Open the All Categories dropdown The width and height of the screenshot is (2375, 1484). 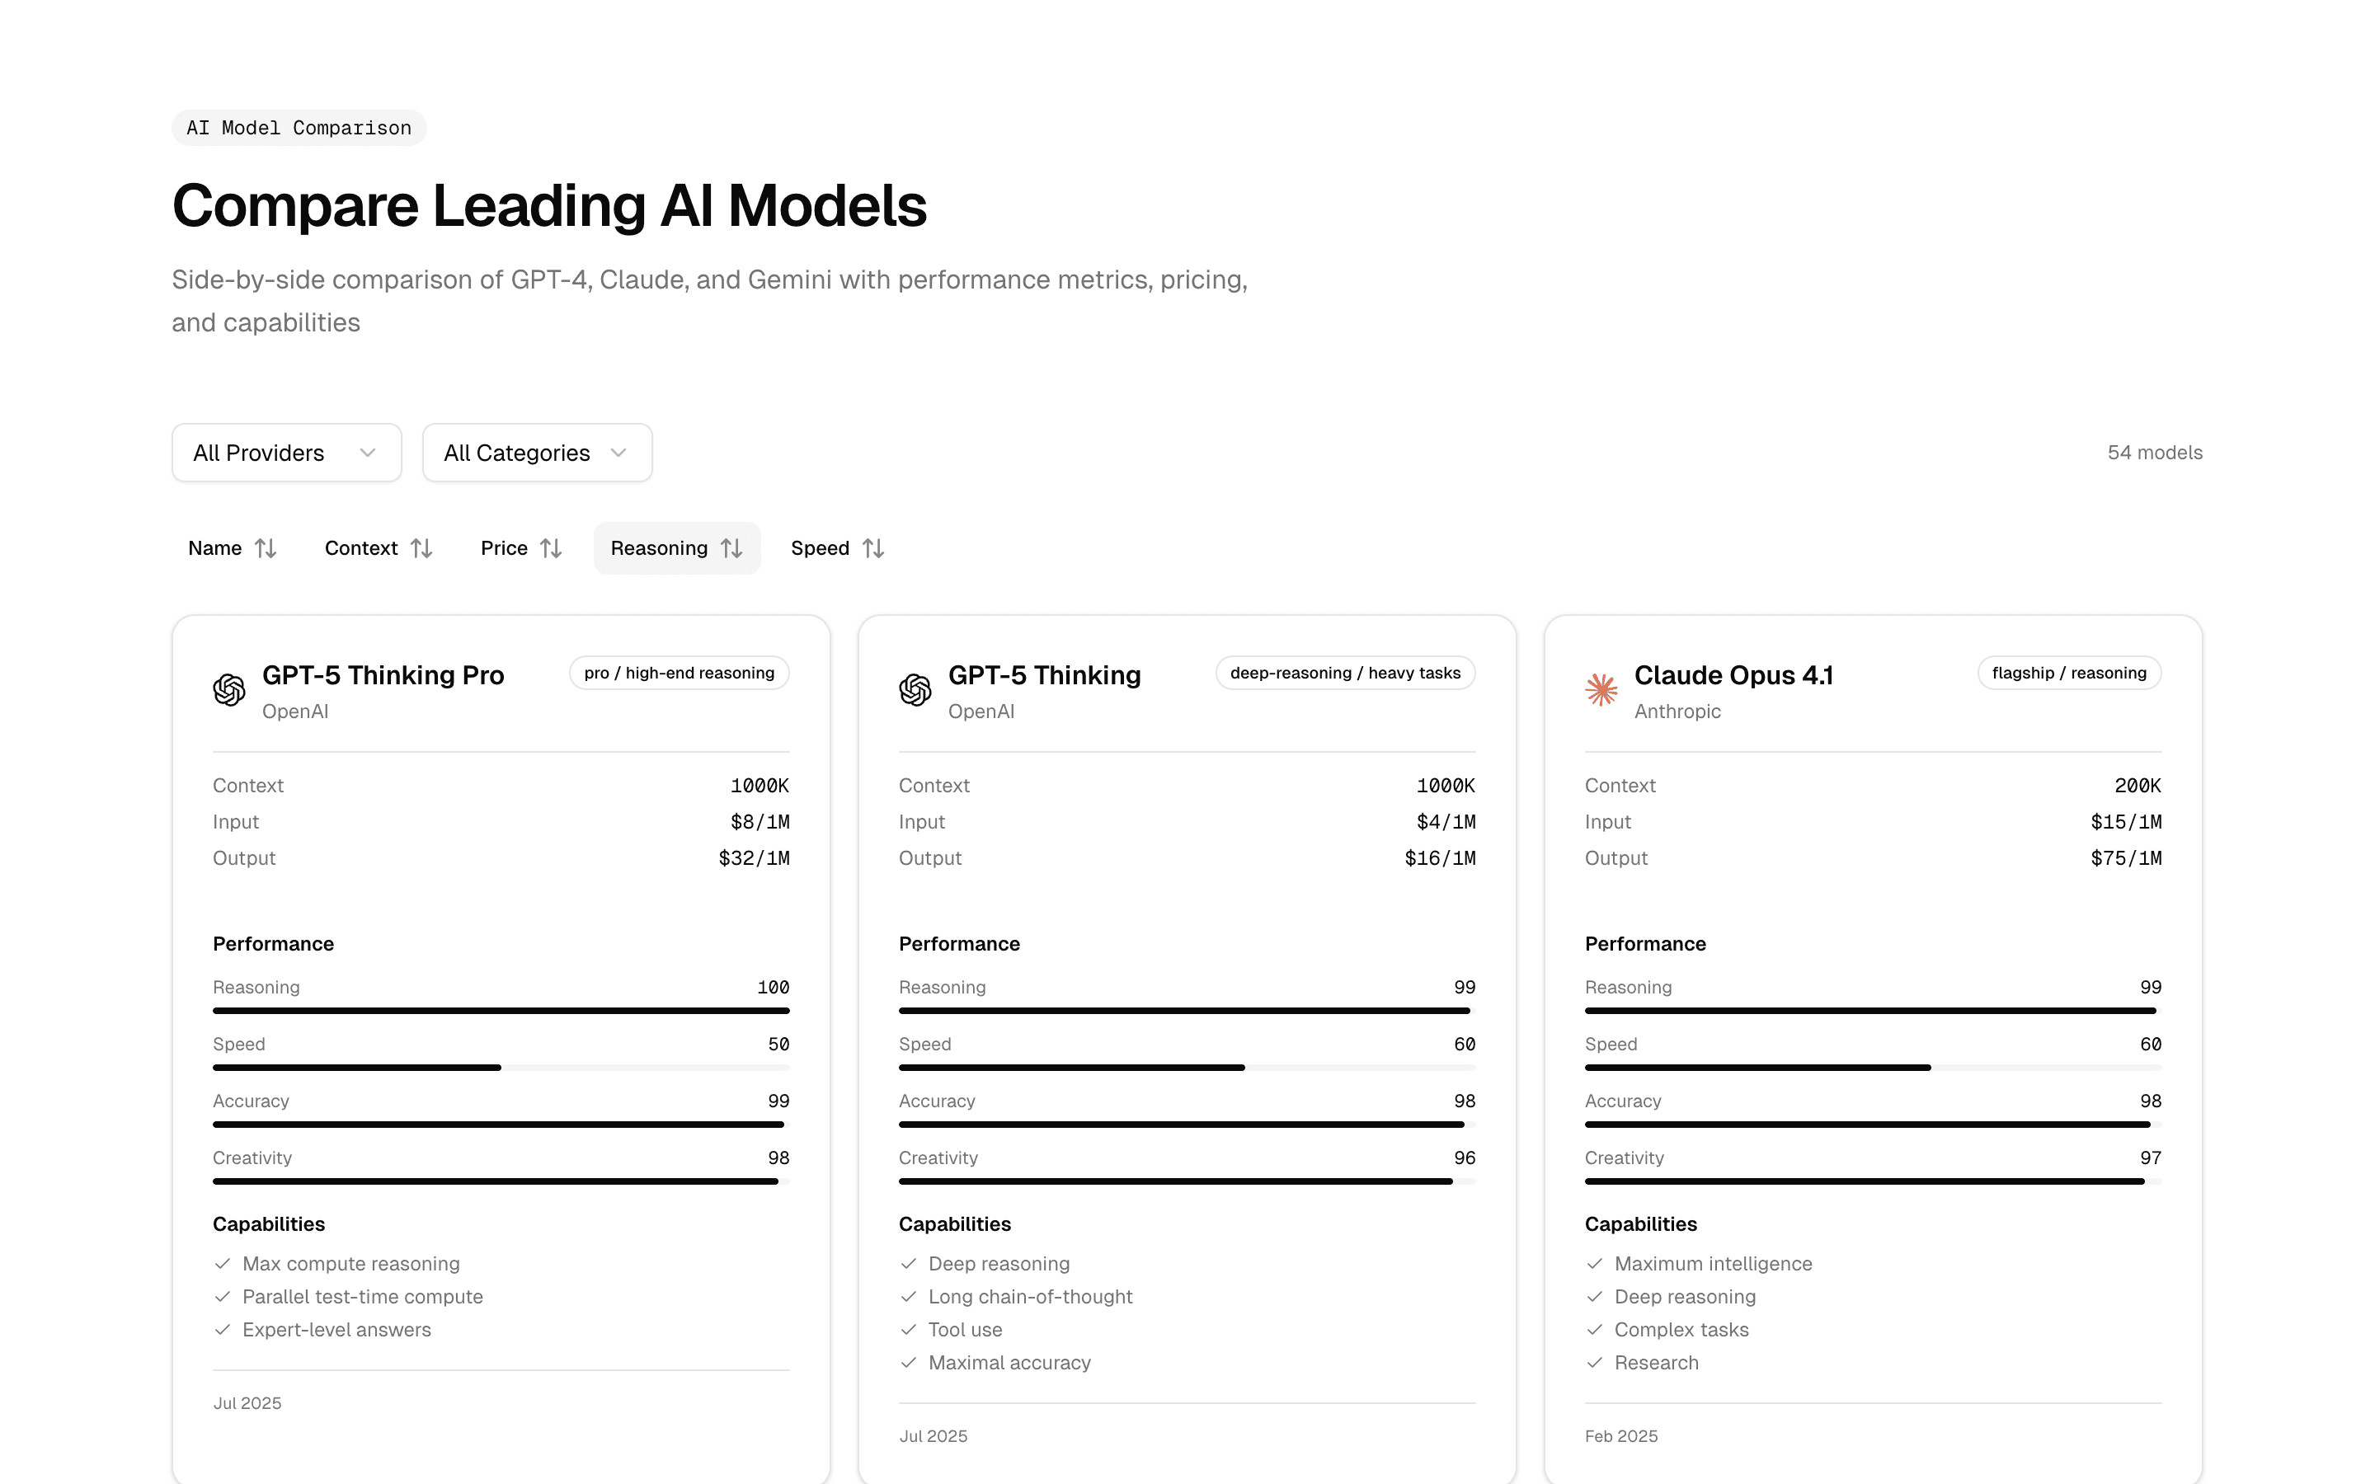[537, 453]
